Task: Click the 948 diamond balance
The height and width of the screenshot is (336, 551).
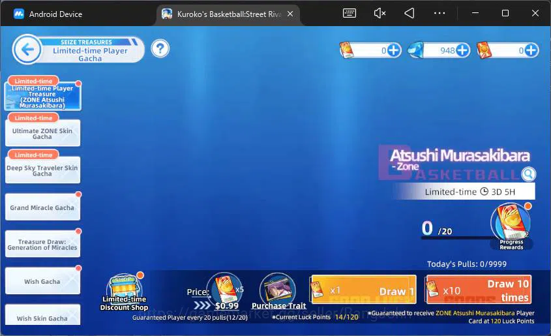Action: (x=447, y=51)
